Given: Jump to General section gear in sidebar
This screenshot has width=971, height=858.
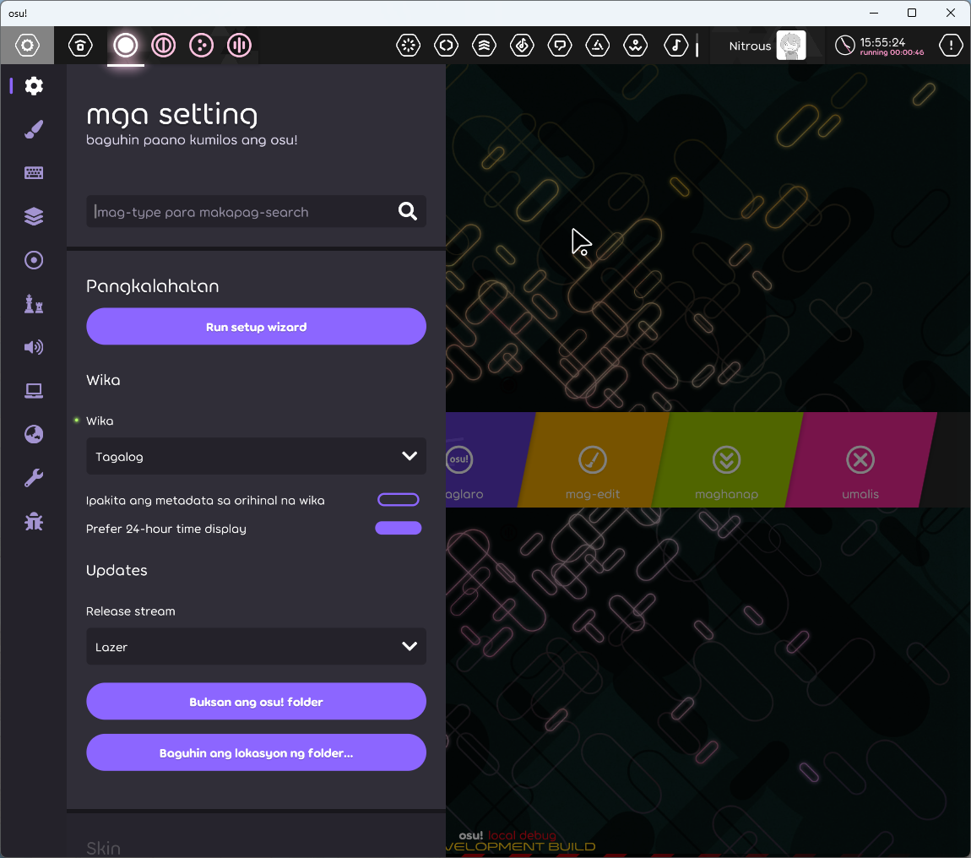Looking at the screenshot, I should pyautogui.click(x=34, y=86).
